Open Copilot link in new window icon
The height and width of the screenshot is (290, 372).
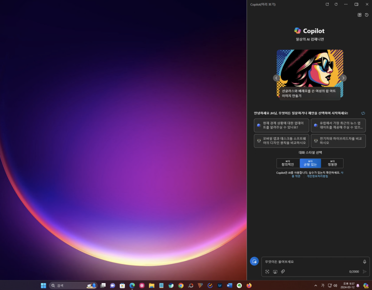click(x=327, y=4)
